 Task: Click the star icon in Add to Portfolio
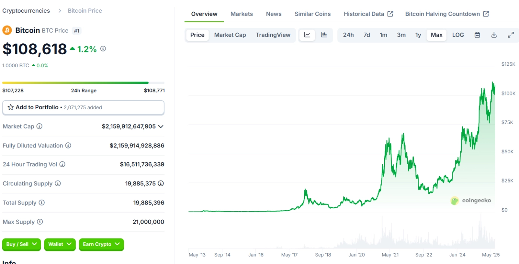[x=10, y=107]
